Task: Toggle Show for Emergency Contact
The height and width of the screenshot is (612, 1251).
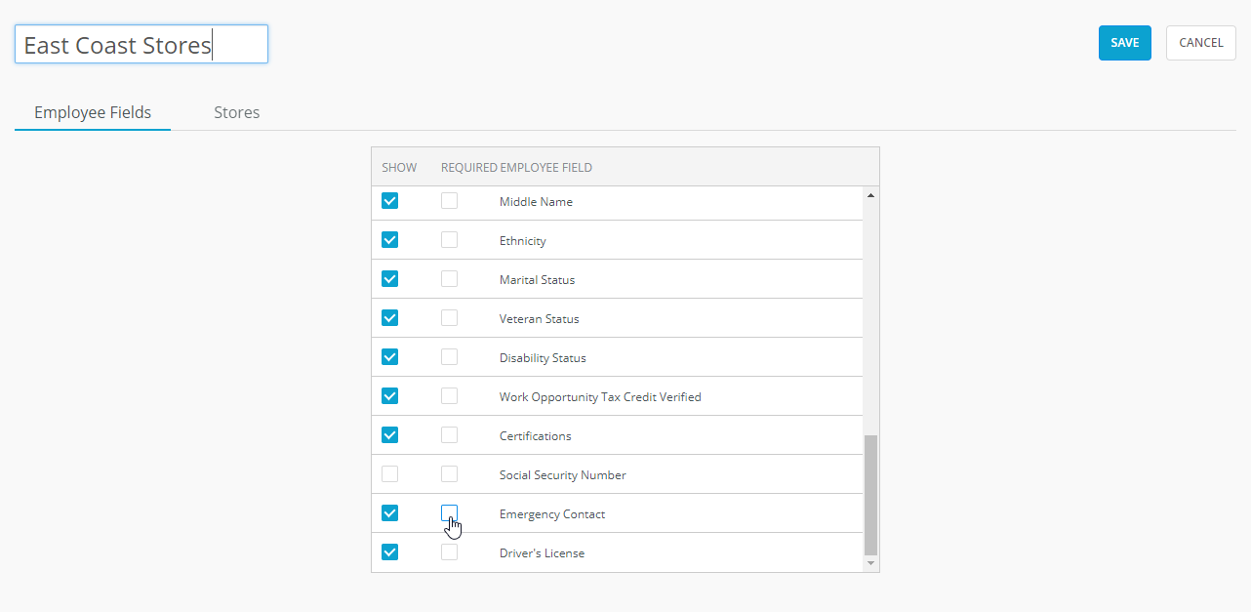Action: click(389, 512)
